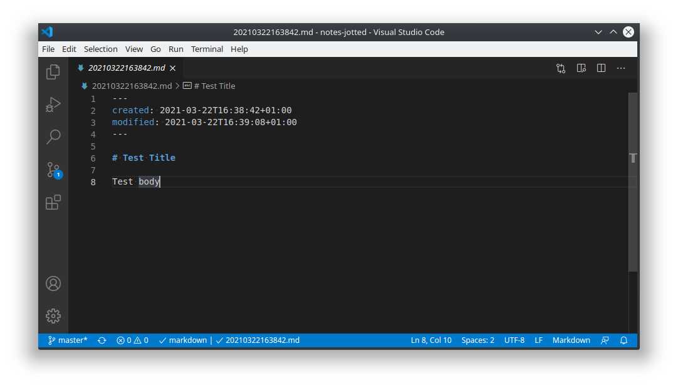The width and height of the screenshot is (678, 388).
Task: Click the master branch indicator
Action: [66, 340]
